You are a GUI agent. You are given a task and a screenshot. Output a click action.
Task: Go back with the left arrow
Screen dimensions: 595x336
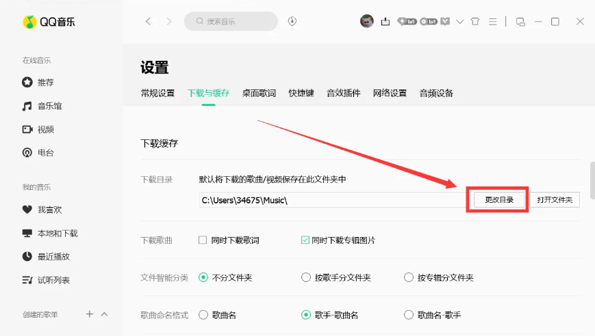click(x=149, y=21)
